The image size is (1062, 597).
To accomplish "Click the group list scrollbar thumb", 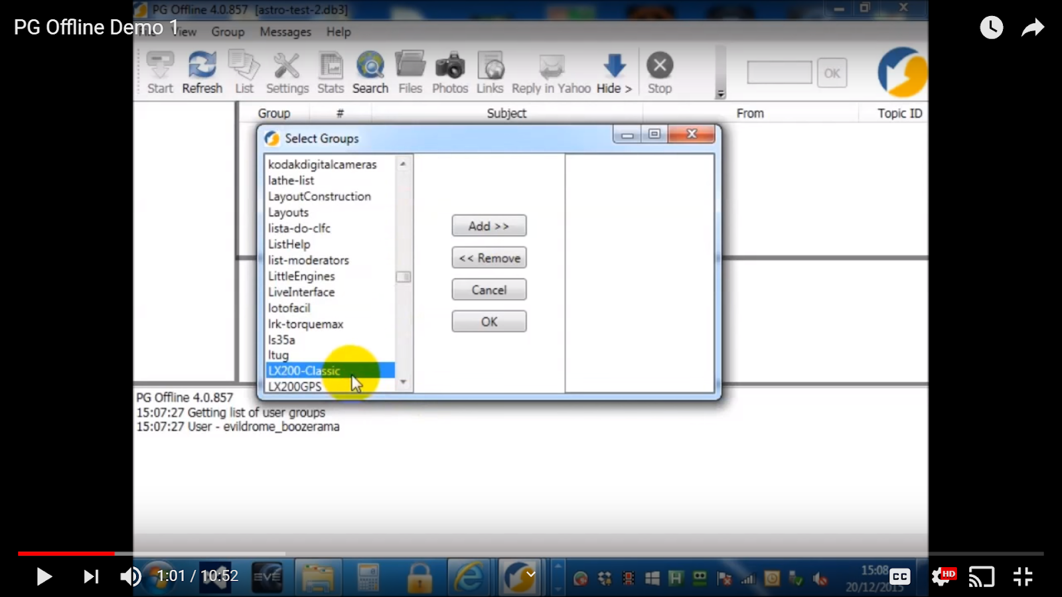I will 403,277.
